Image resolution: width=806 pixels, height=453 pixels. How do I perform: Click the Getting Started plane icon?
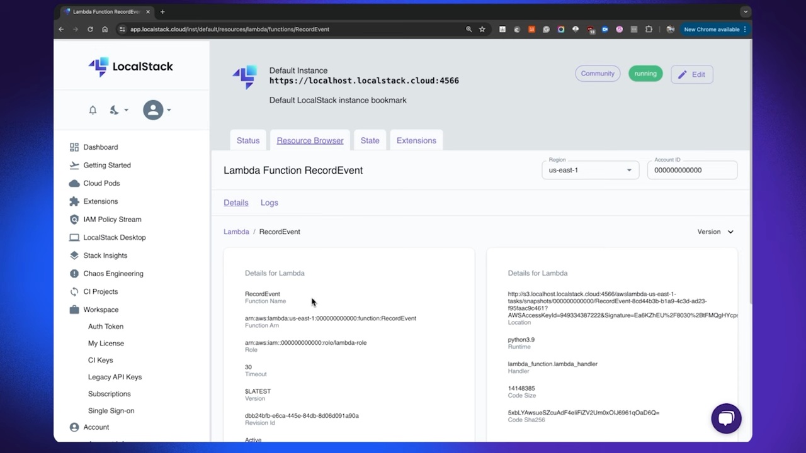tap(74, 165)
